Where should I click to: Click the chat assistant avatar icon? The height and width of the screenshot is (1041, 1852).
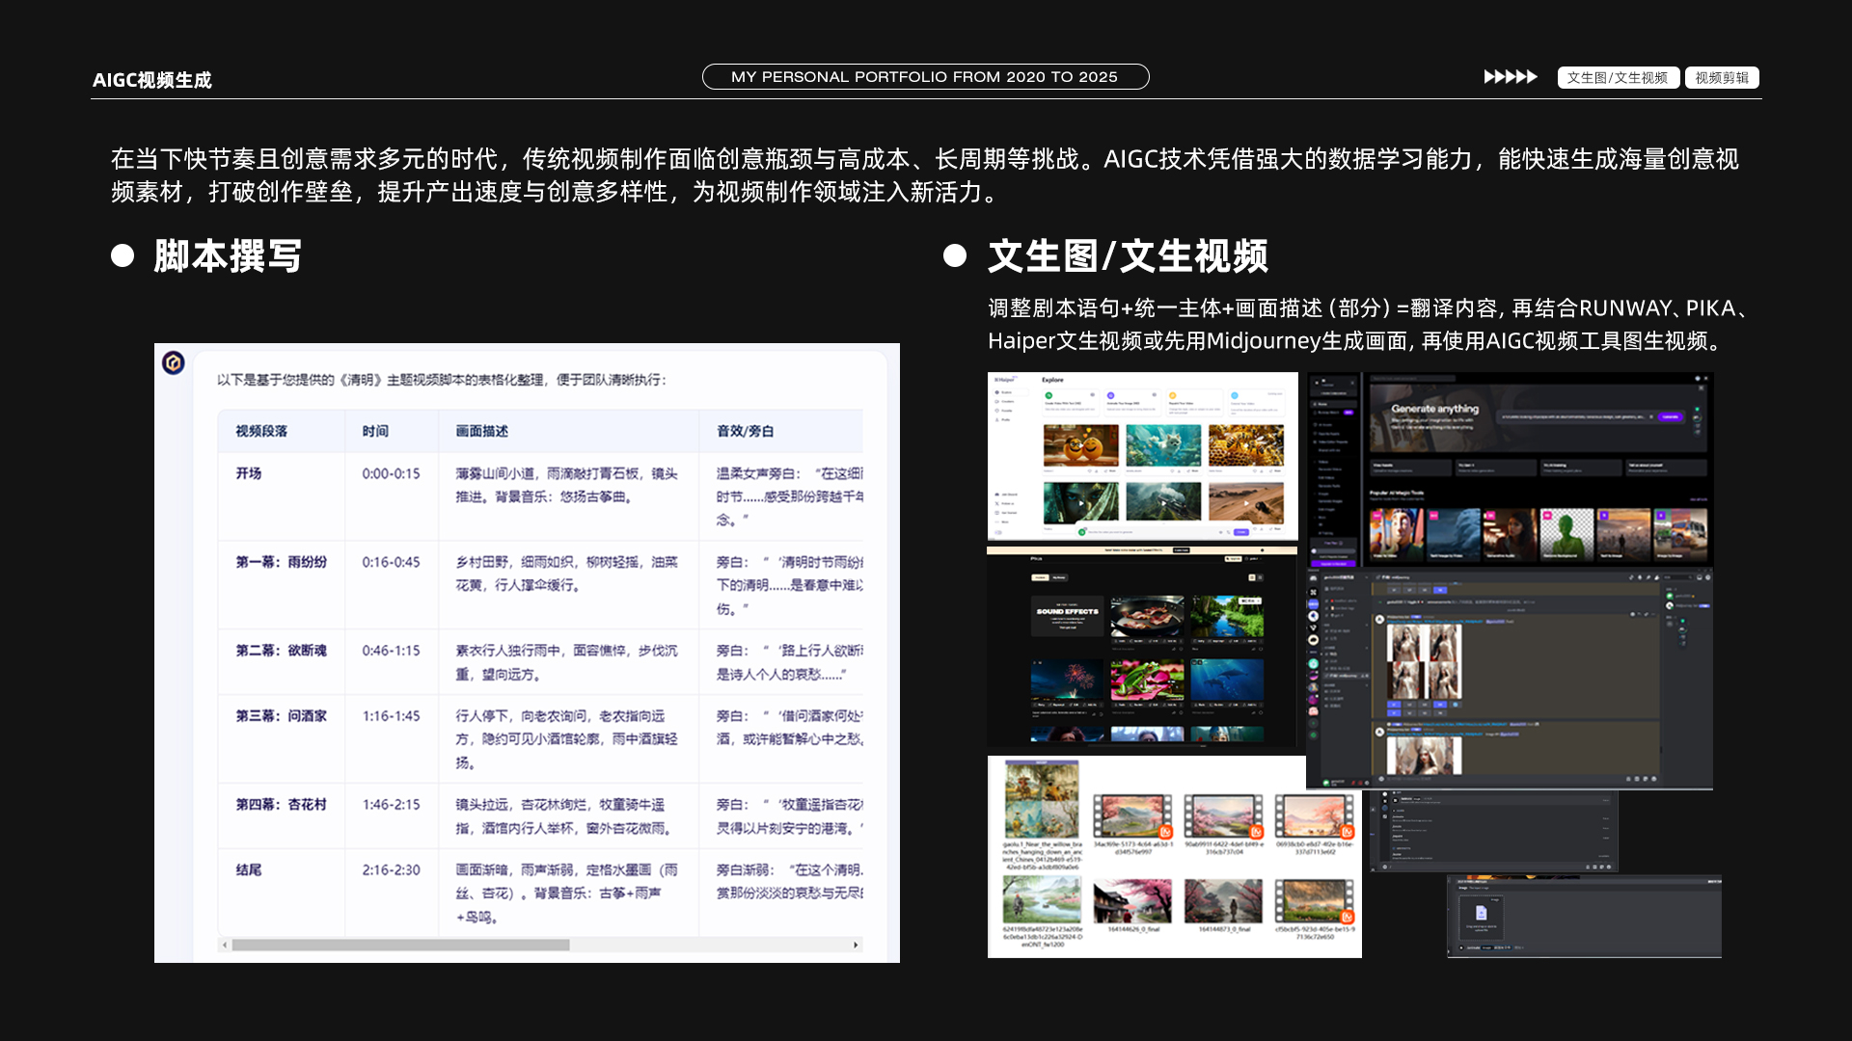(174, 362)
